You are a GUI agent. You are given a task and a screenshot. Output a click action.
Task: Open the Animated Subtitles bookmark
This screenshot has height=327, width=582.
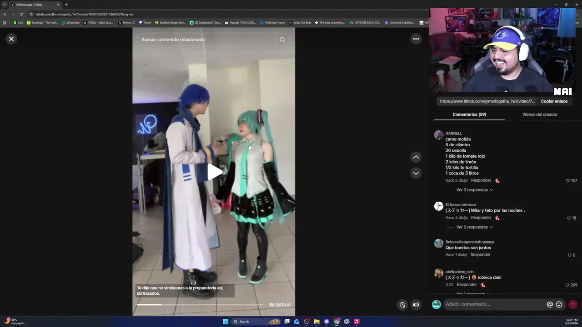click(x=400, y=23)
